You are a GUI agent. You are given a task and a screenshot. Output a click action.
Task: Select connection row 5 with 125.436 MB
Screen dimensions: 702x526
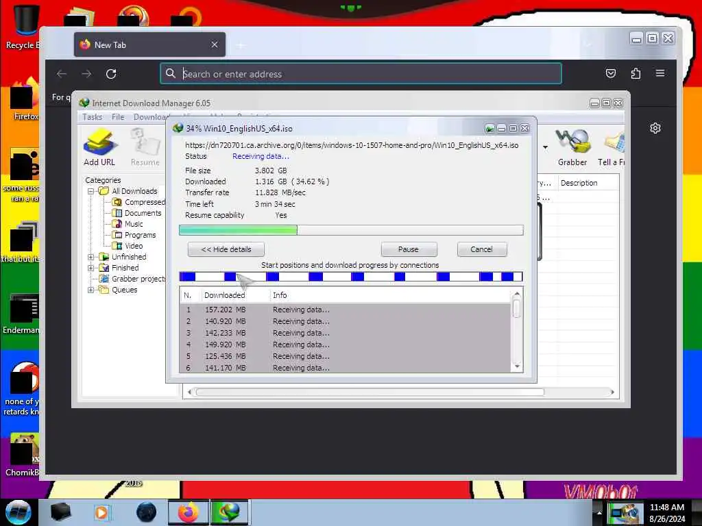(x=346, y=356)
